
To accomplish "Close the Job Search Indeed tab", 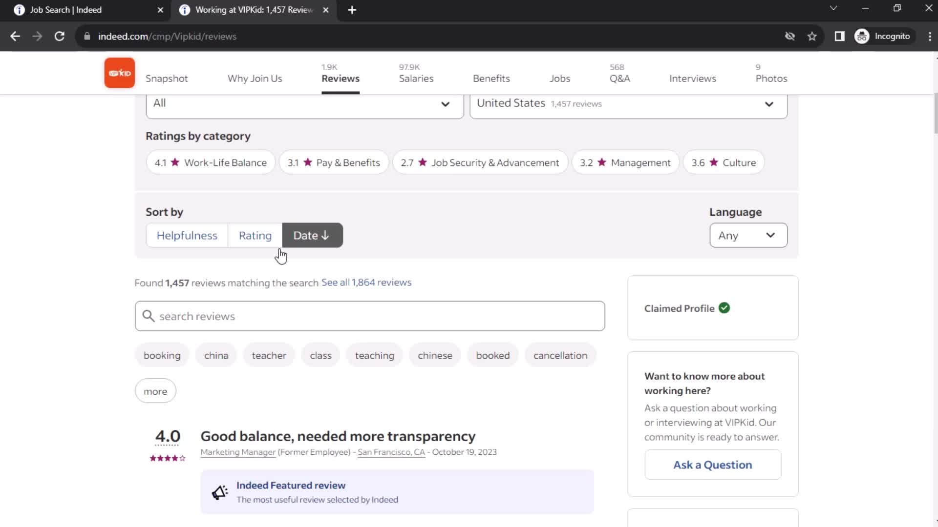I will pos(160,10).
